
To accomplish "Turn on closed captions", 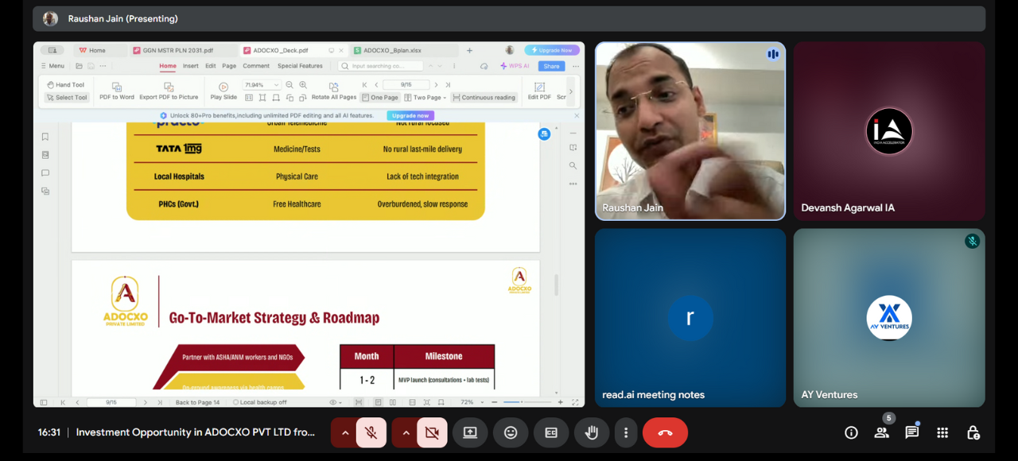I will pos(551,432).
